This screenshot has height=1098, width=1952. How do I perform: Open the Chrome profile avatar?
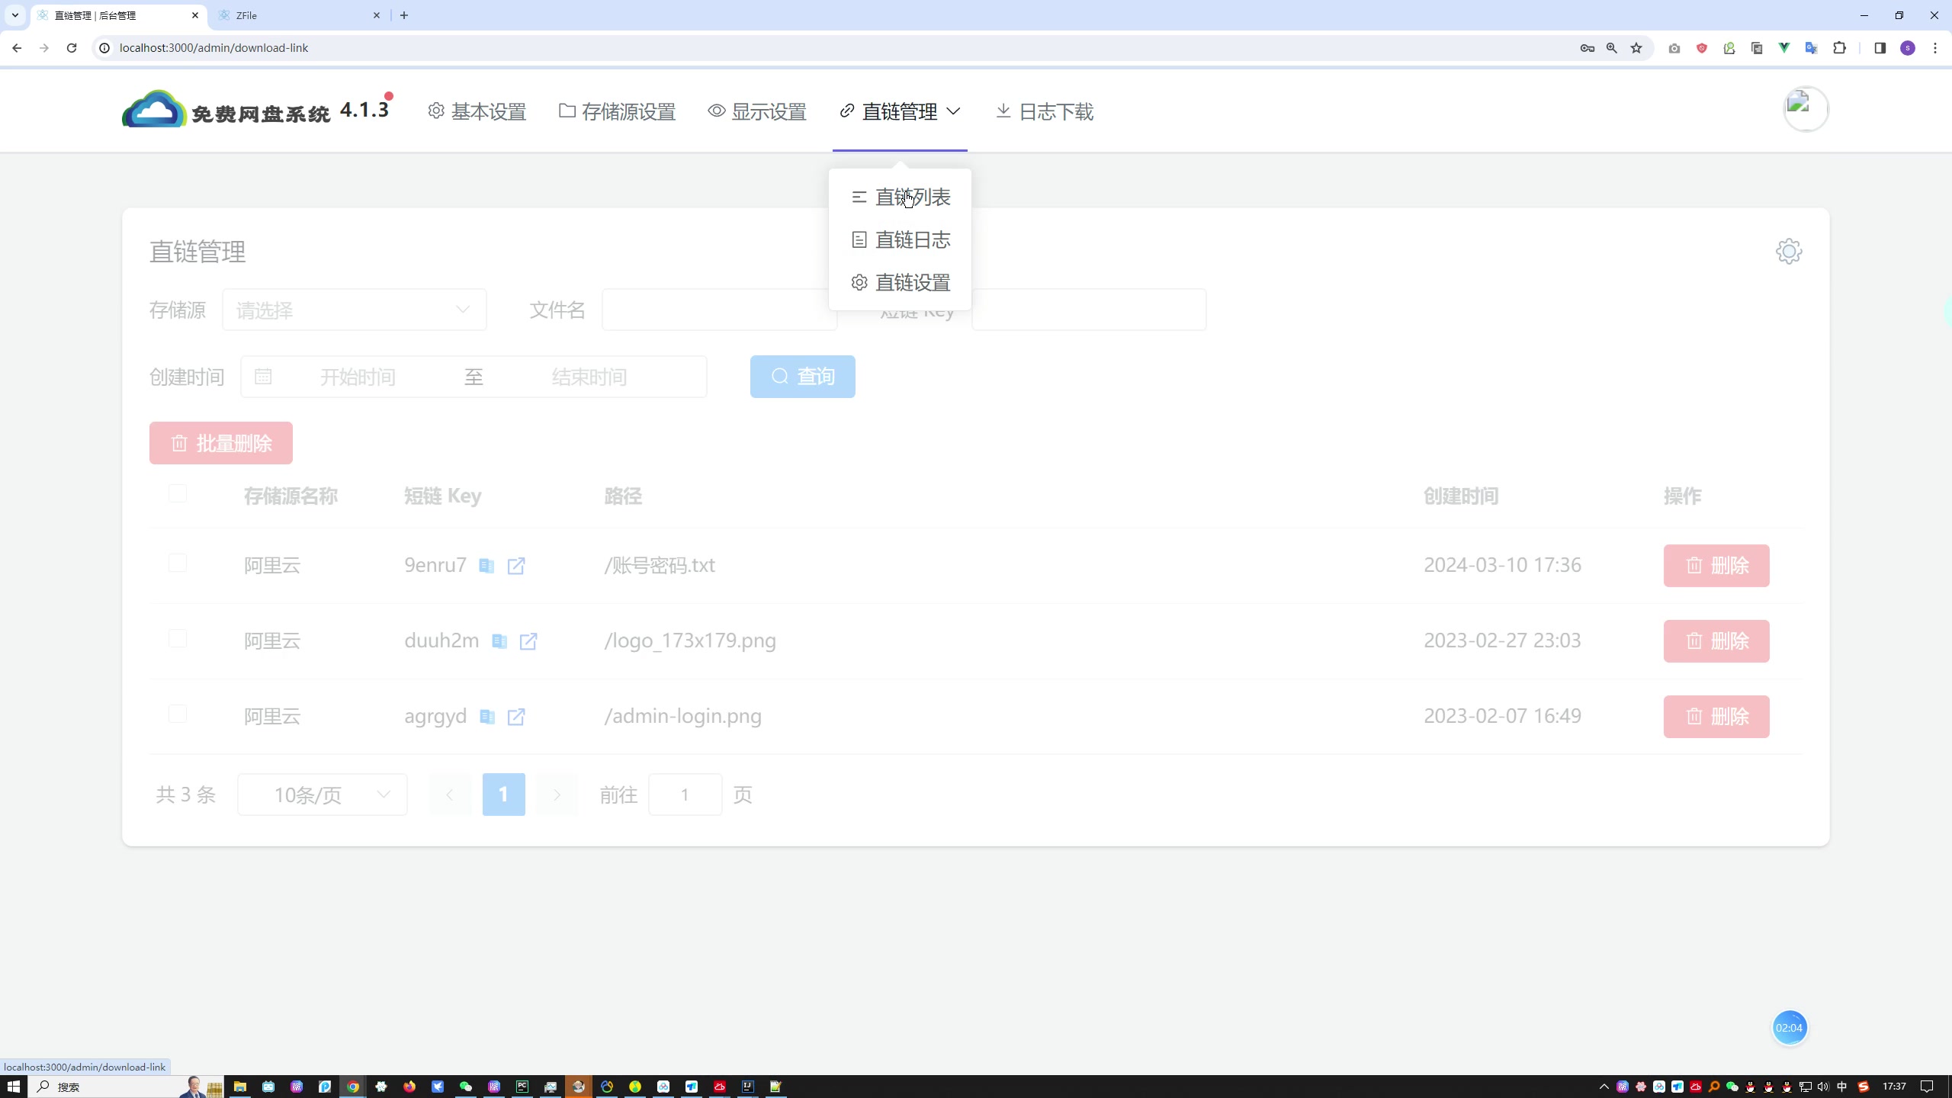point(1908,48)
